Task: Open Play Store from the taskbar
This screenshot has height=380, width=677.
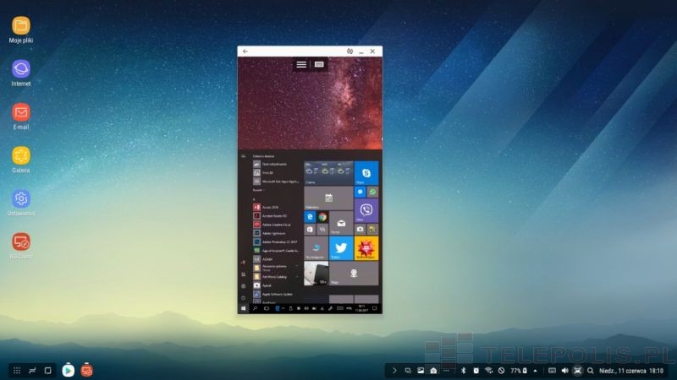Action: pyautogui.click(x=69, y=370)
